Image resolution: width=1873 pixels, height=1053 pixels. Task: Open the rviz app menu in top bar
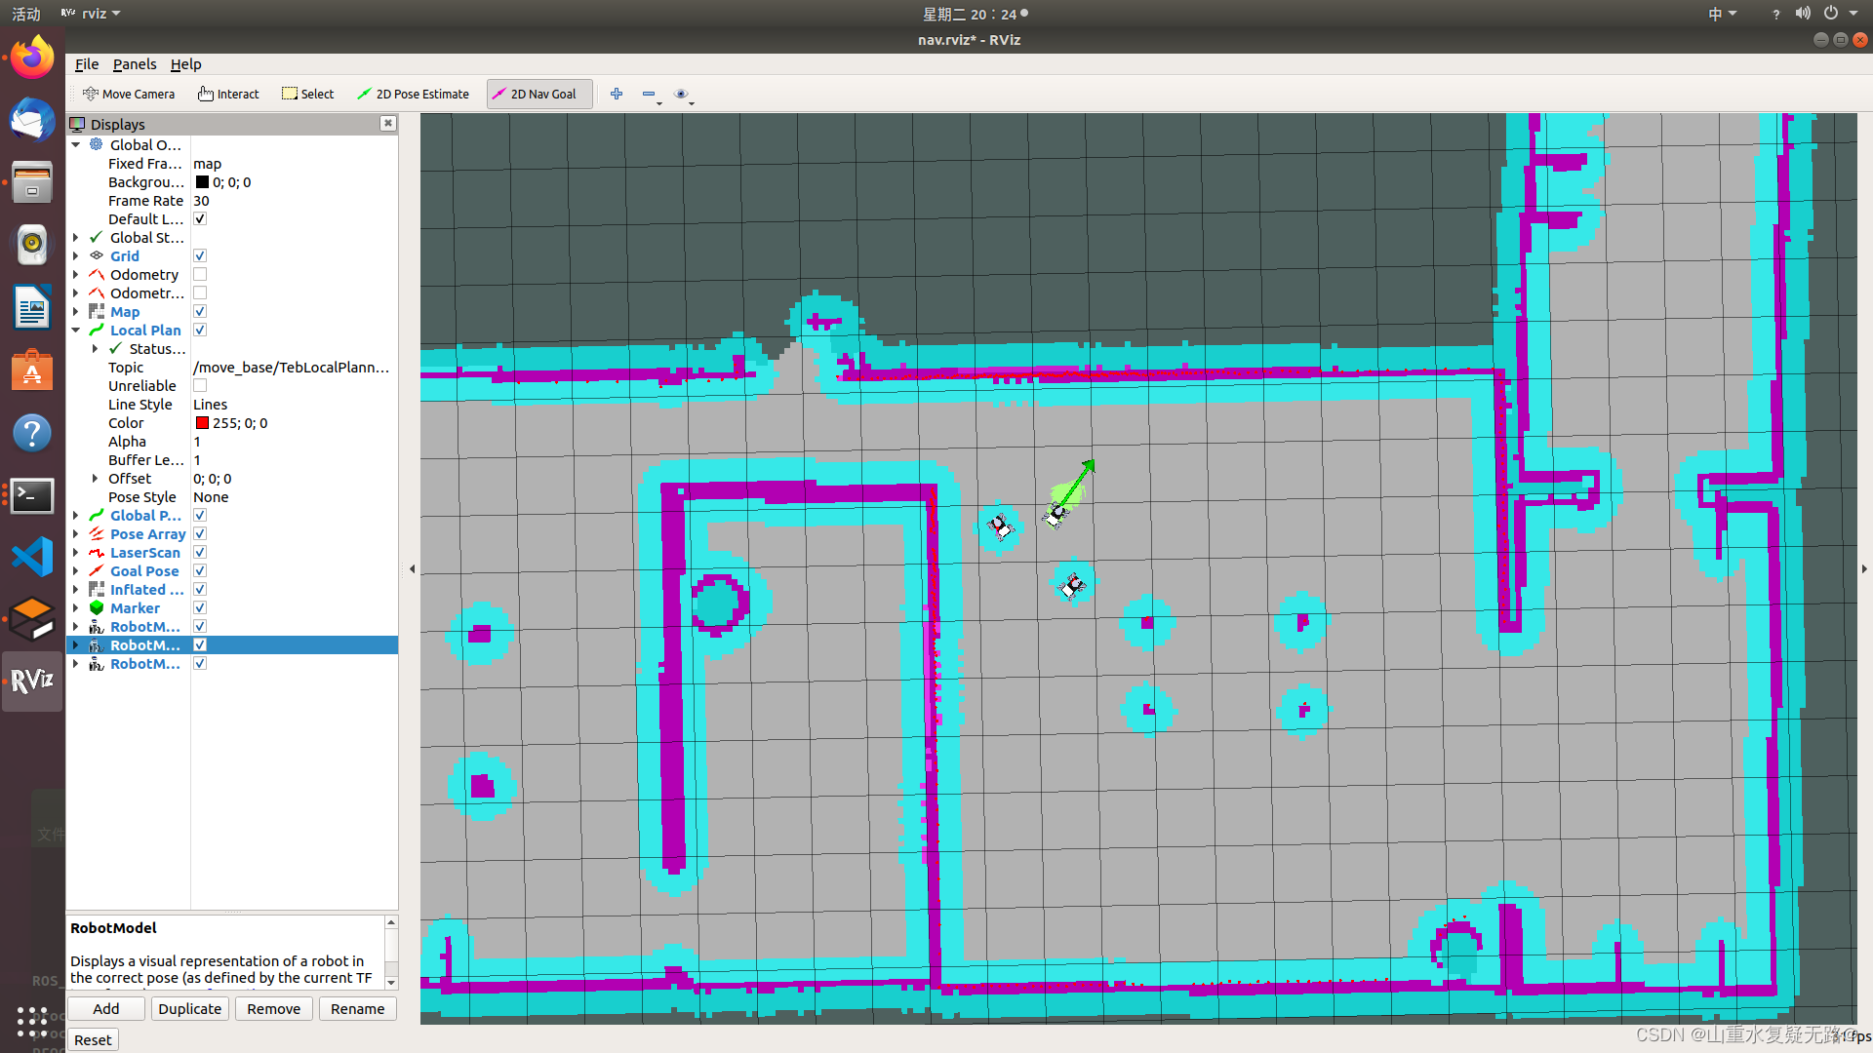91,14
